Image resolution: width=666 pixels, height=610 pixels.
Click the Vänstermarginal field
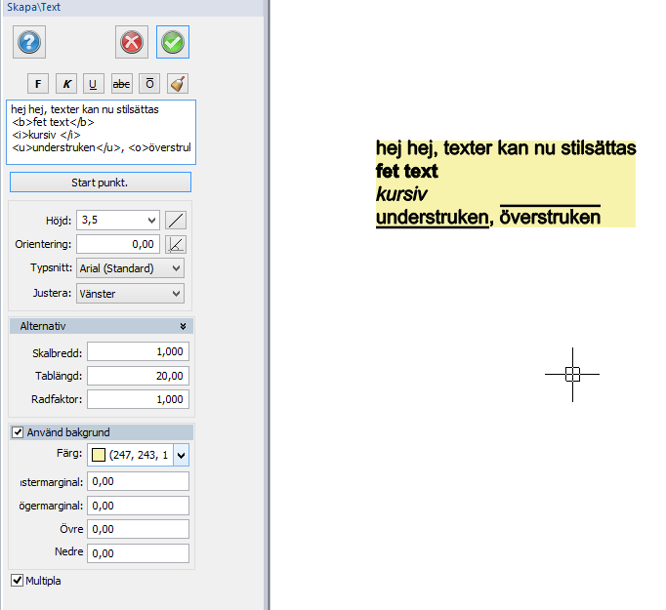(138, 482)
